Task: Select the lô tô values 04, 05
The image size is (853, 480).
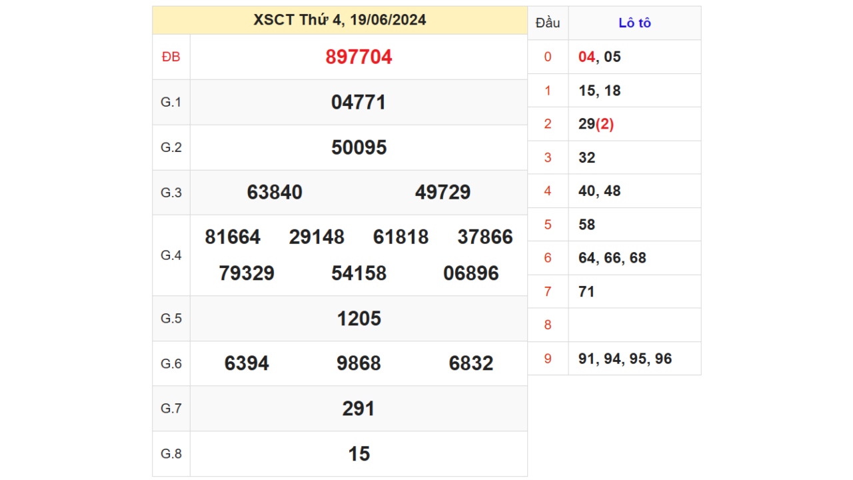Action: 600,57
